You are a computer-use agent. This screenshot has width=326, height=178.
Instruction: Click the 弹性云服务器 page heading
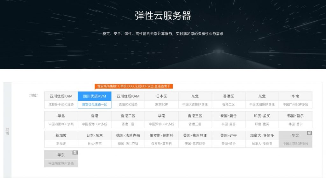coord(163,16)
